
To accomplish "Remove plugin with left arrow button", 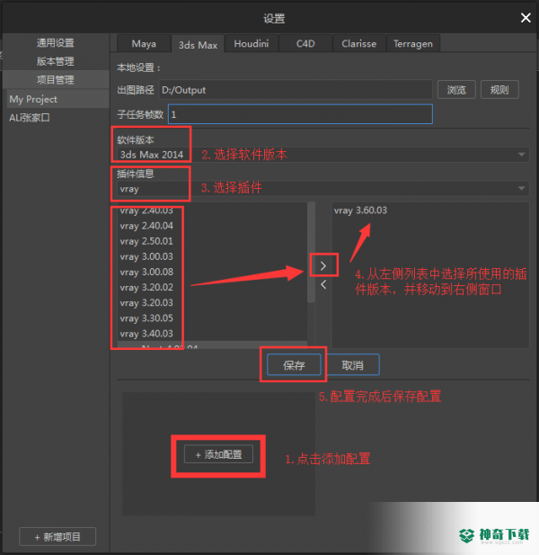I will [323, 284].
